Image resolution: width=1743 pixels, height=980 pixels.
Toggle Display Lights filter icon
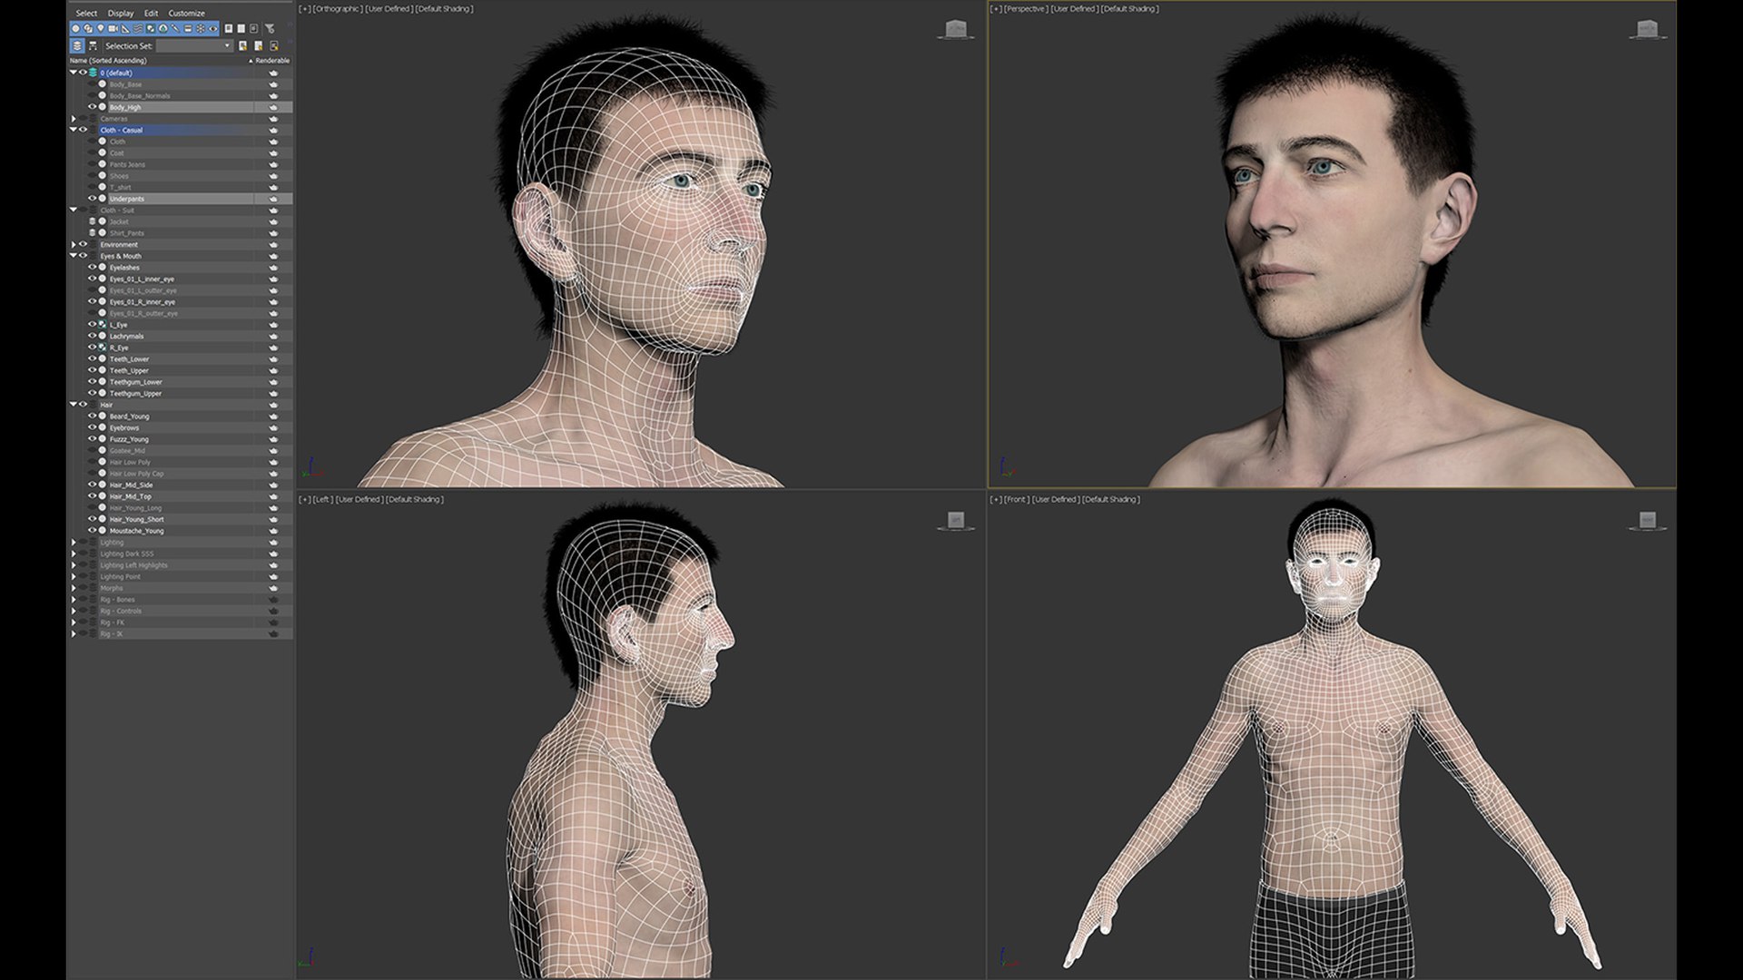[x=100, y=29]
